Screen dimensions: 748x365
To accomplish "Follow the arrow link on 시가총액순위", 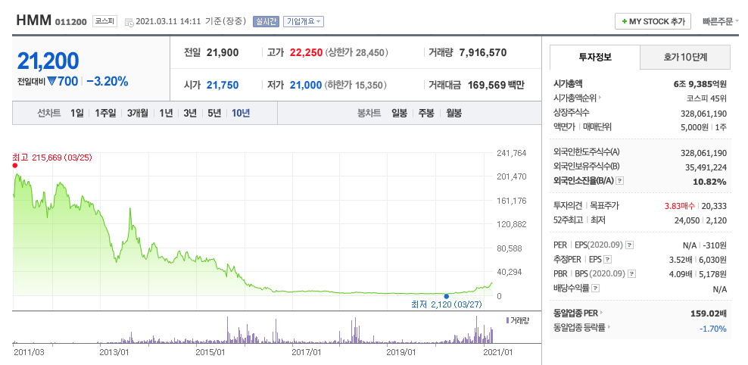I will coord(600,98).
